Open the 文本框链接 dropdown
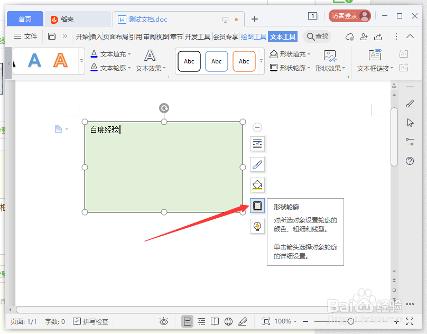The height and width of the screenshot is (334, 427). point(375,61)
